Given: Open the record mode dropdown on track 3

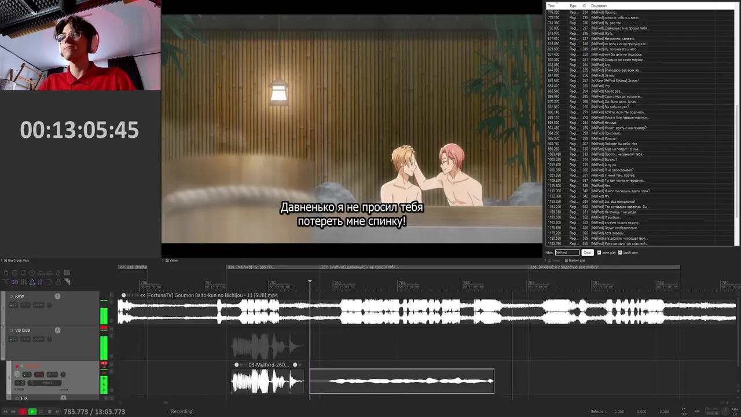Looking at the screenshot, I should [20, 383].
